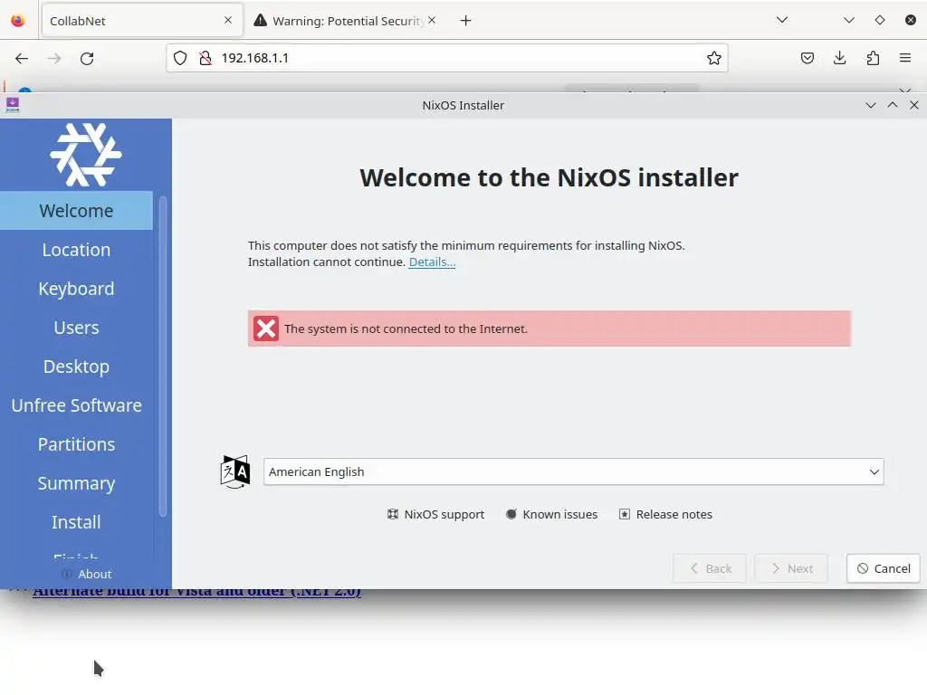Open NixOS support link
This screenshot has height=695, width=927.
click(435, 514)
